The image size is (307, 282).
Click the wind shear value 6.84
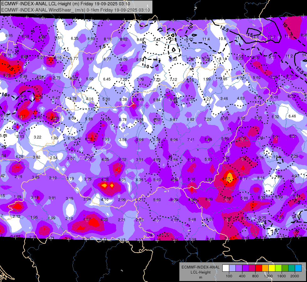click(x=157, y=100)
